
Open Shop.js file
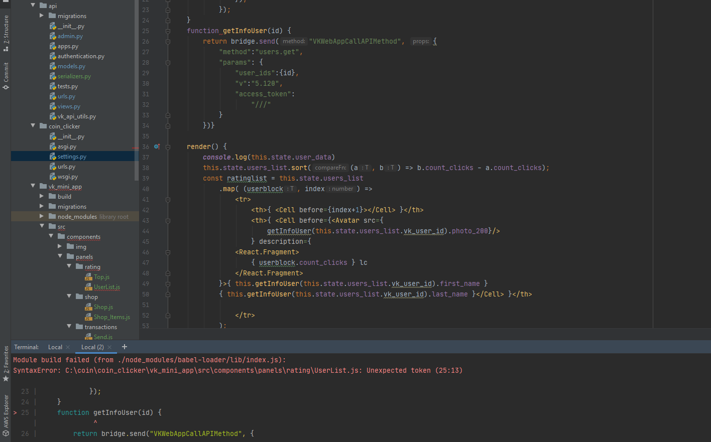point(103,307)
